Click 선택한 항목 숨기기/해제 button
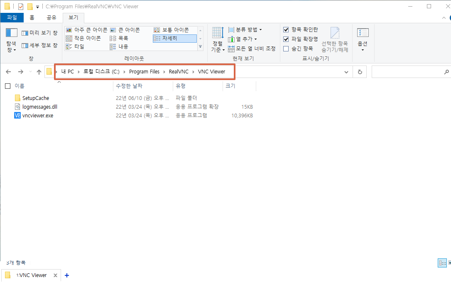Viewport: 451px width, 282px height. click(335, 40)
